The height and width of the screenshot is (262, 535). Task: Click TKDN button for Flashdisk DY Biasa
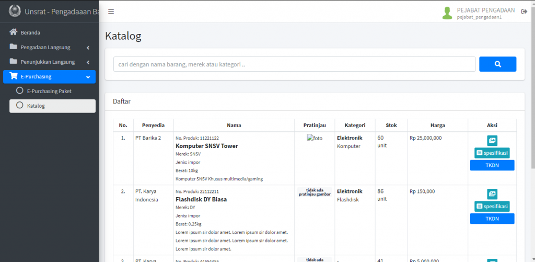click(x=492, y=219)
